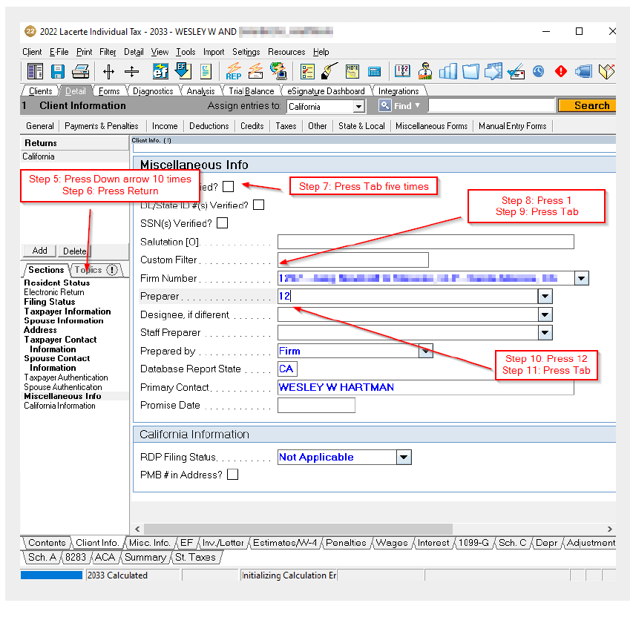Open the E-File menu
This screenshot has width=633, height=617.
(x=59, y=52)
